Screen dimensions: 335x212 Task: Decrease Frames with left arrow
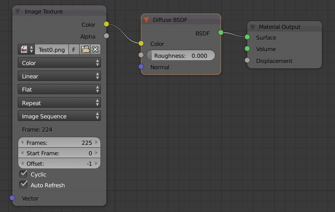[22, 142]
